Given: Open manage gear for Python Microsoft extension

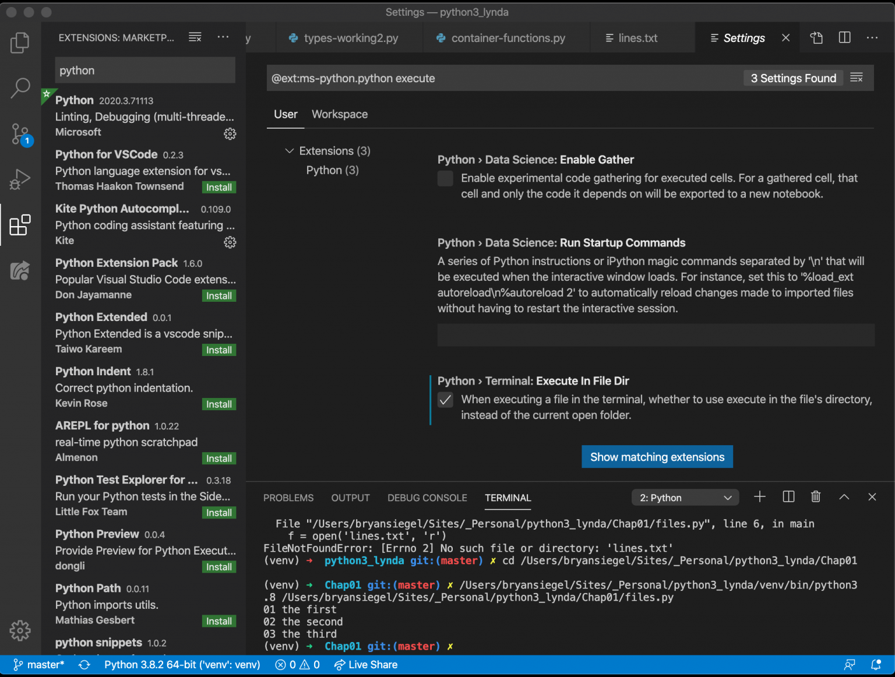Looking at the screenshot, I should pos(230,134).
